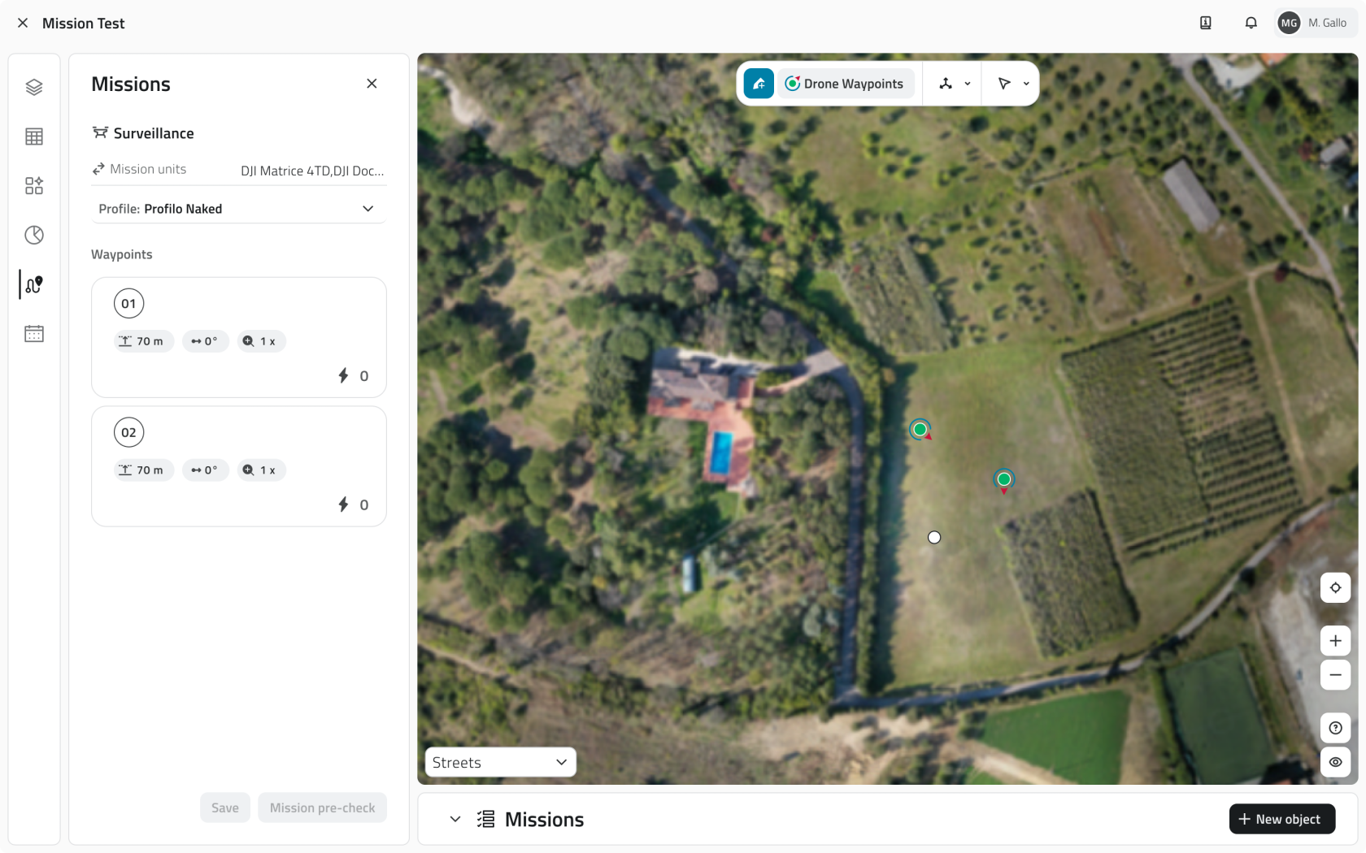Screen dimensions: 1366x853
Task: Open the analytics pie chart icon
Action: tap(34, 236)
